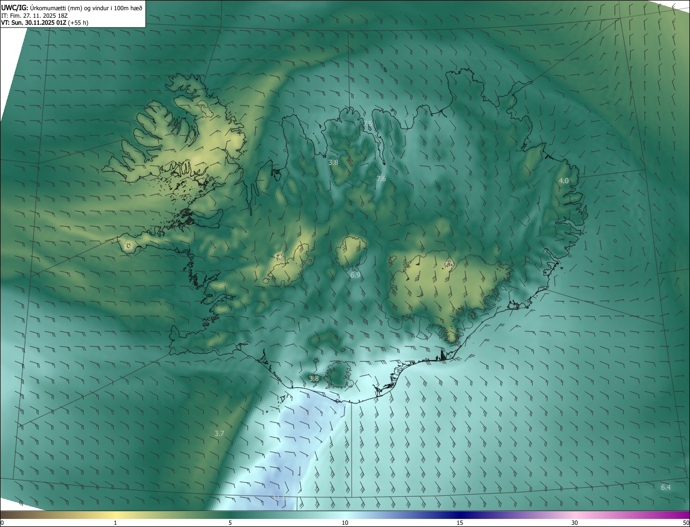Viewport: 690px width, 527px height.
Task: Click the 30 tick label on the color scale
Action: tap(575, 523)
